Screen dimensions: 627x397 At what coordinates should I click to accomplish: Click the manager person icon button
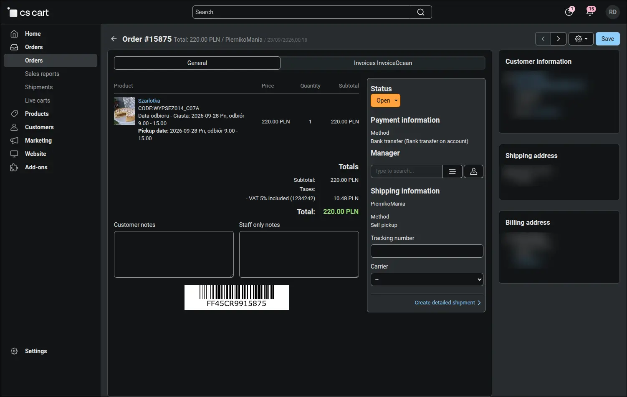coord(474,171)
